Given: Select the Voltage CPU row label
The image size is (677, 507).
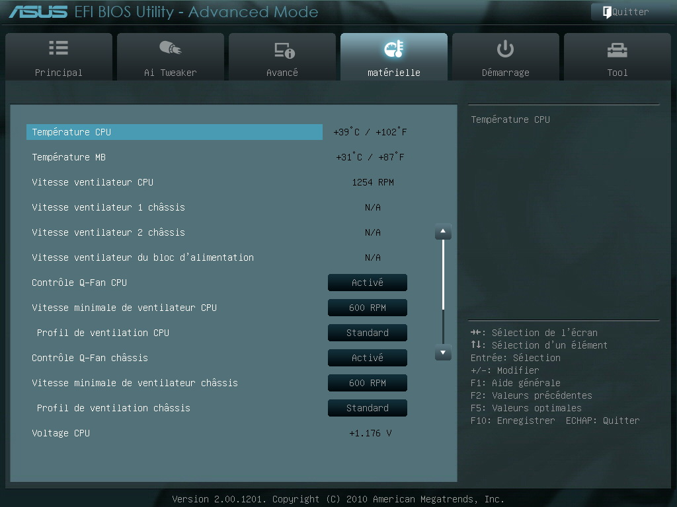Looking at the screenshot, I should tap(61, 433).
